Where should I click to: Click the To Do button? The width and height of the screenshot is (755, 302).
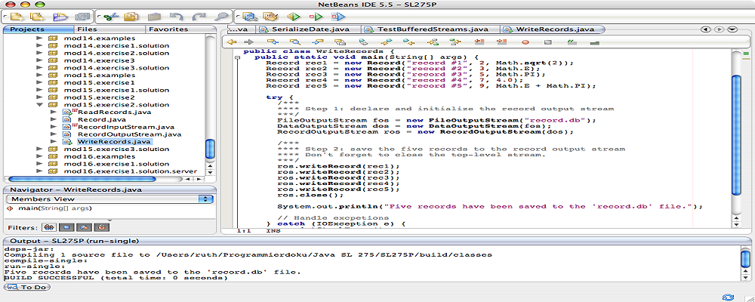[27, 287]
